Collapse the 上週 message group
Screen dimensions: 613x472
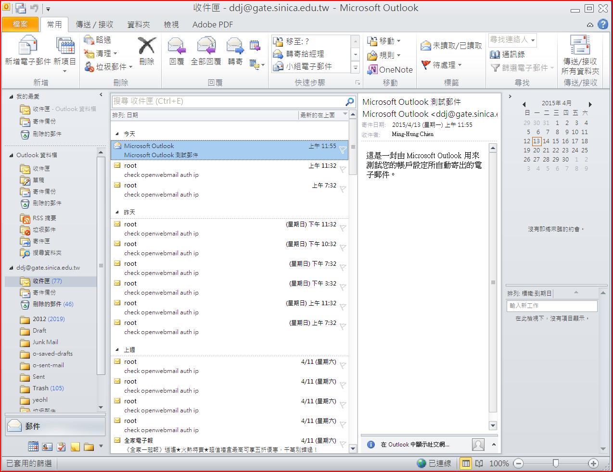[x=117, y=350]
